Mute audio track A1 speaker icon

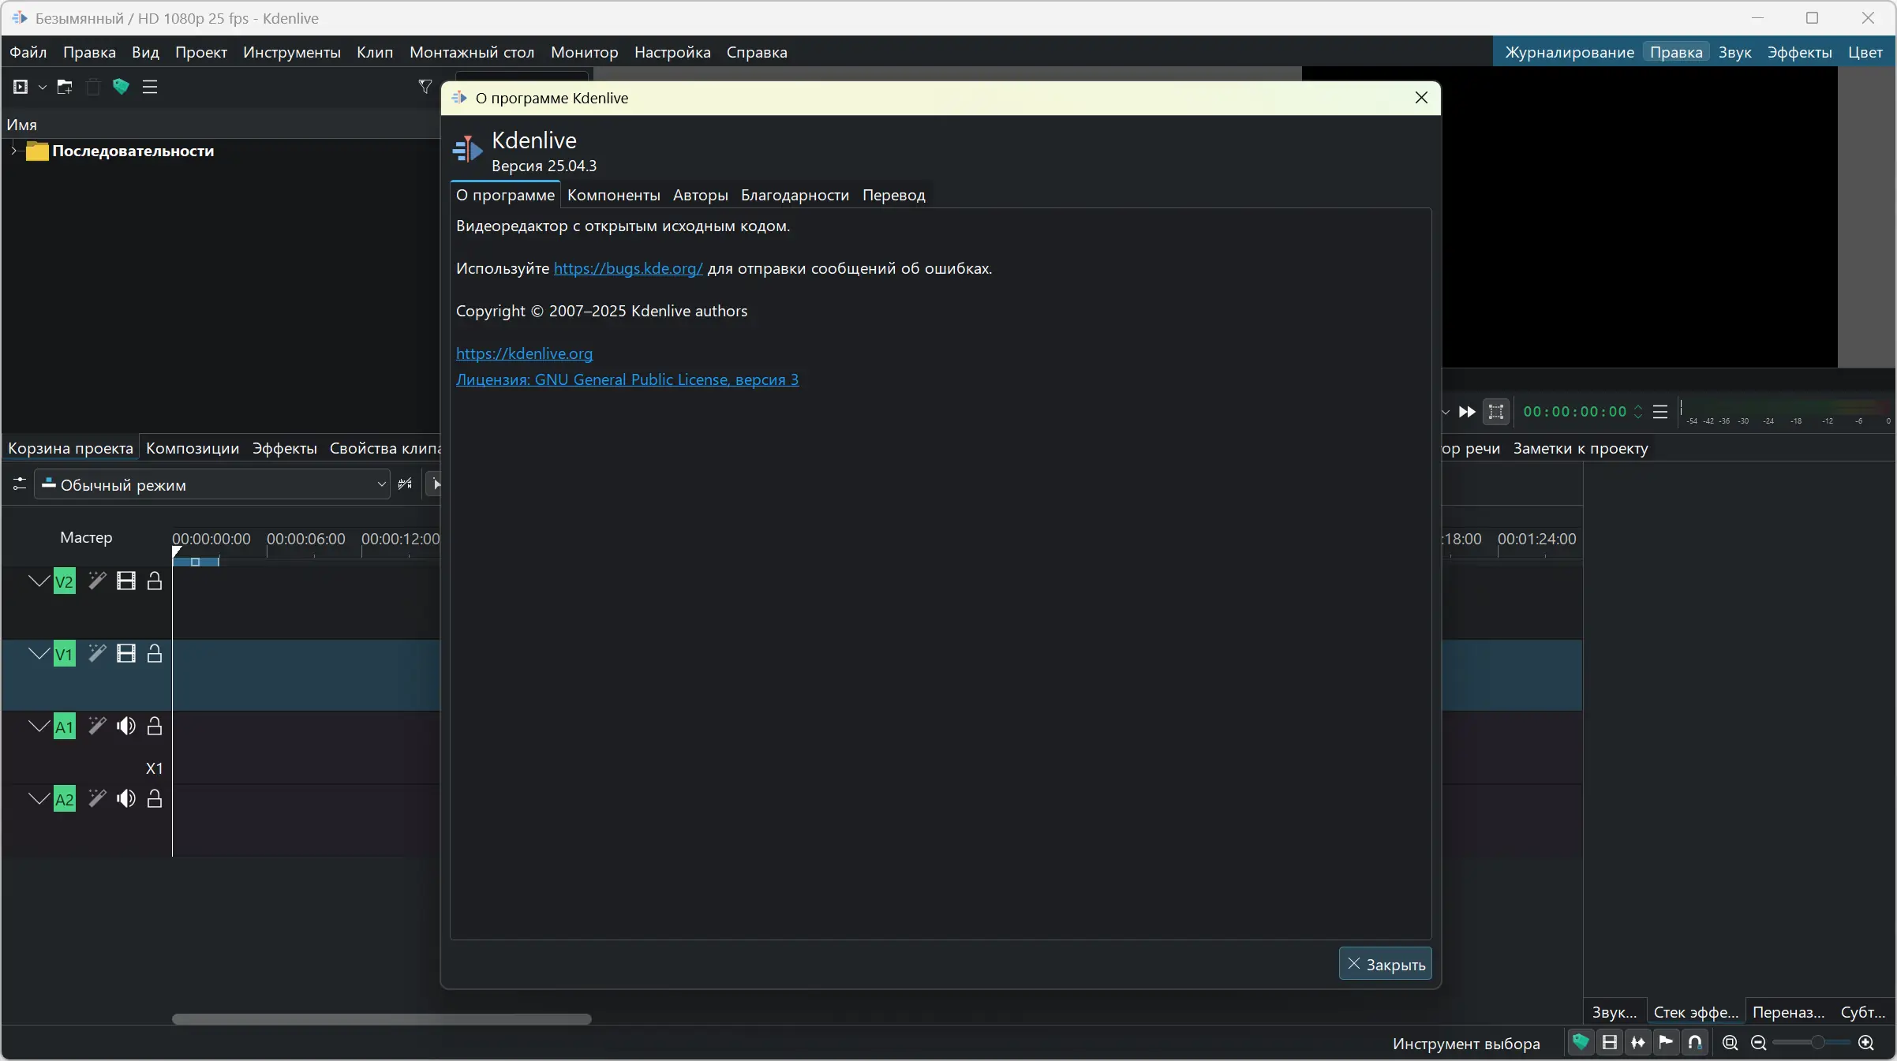pyautogui.click(x=126, y=727)
